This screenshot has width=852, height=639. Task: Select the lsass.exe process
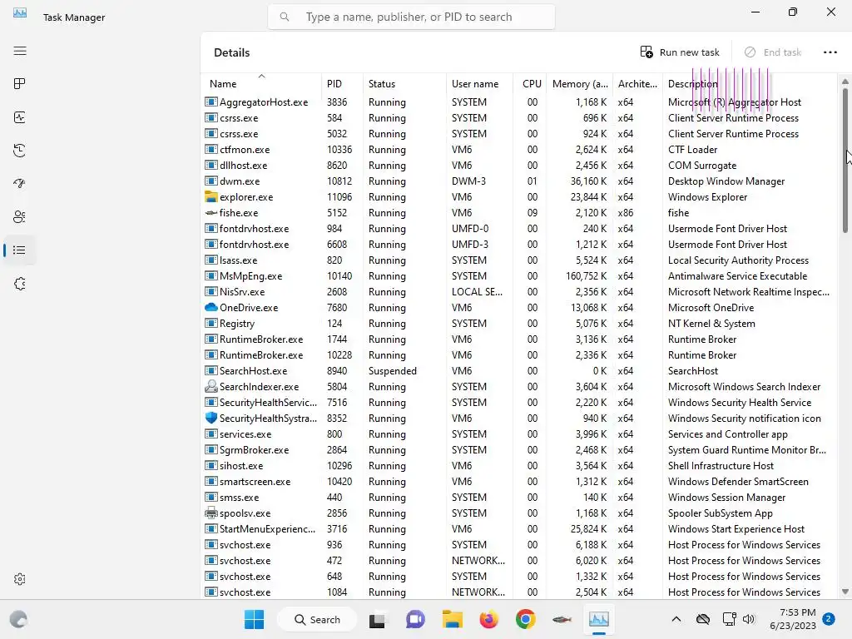pos(519,260)
